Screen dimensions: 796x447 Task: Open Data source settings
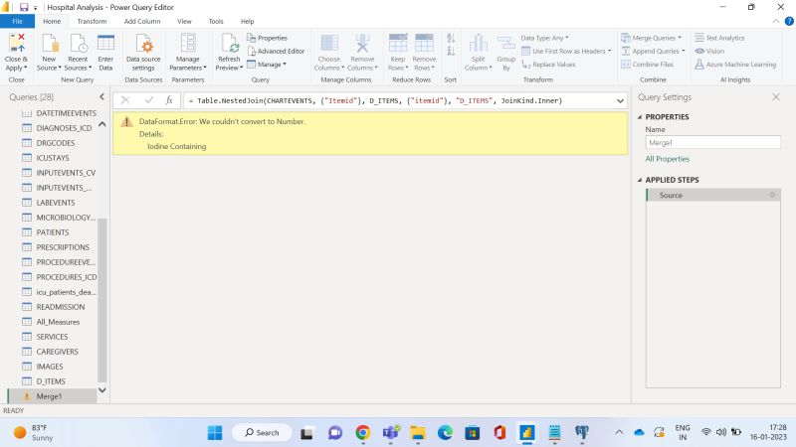click(143, 53)
